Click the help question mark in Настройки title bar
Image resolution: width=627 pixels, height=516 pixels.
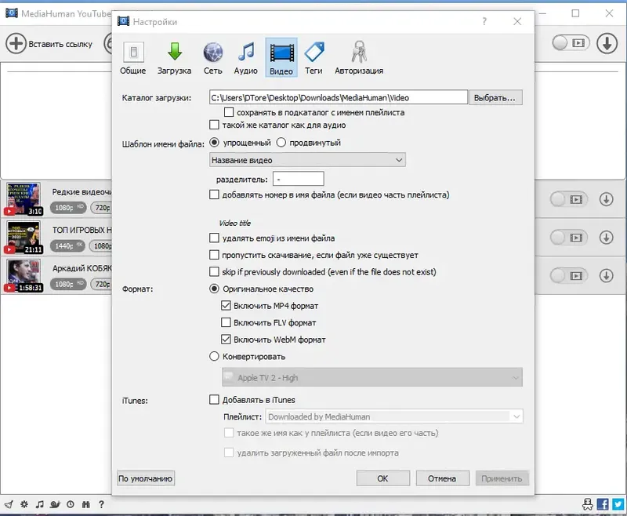484,21
